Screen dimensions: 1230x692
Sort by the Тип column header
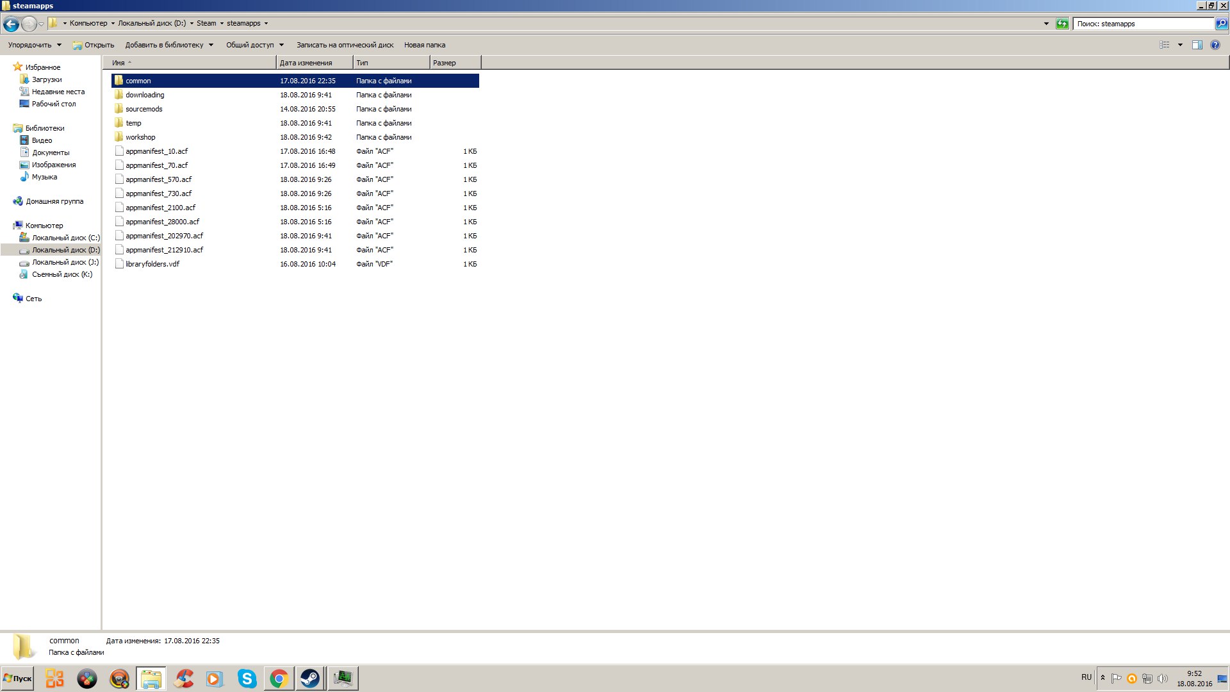pyautogui.click(x=391, y=63)
